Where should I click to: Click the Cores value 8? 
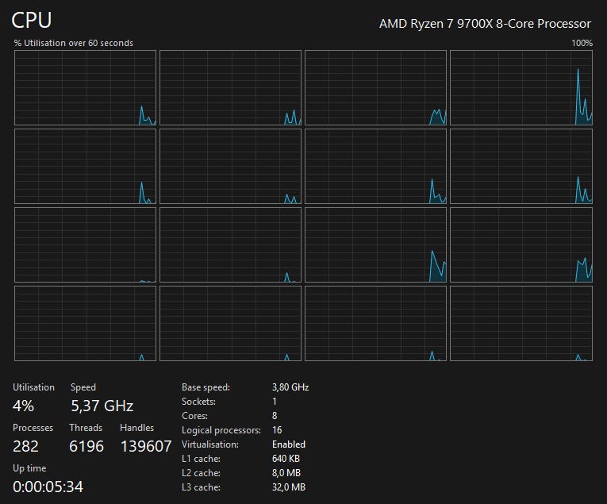coord(275,416)
